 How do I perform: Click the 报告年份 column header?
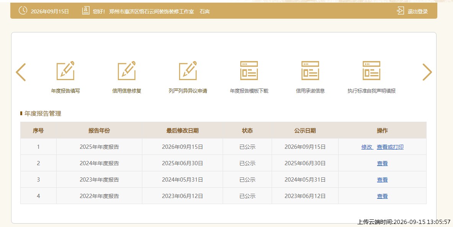pos(99,130)
